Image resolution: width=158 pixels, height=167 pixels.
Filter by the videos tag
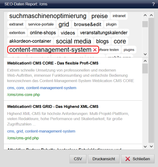point(68,33)
